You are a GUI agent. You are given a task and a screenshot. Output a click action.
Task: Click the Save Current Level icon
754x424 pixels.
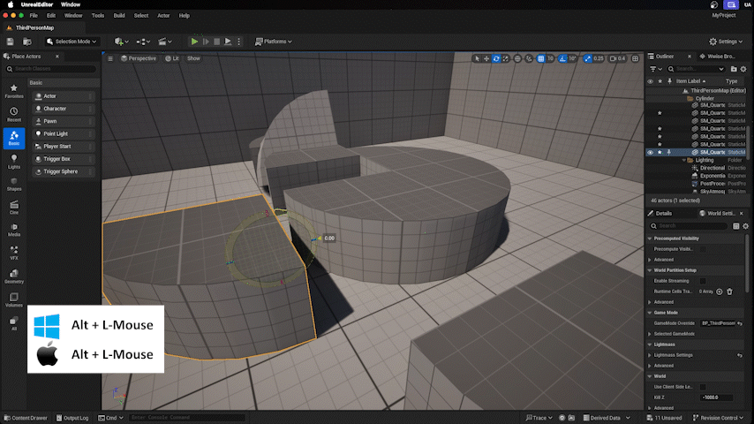(10, 42)
